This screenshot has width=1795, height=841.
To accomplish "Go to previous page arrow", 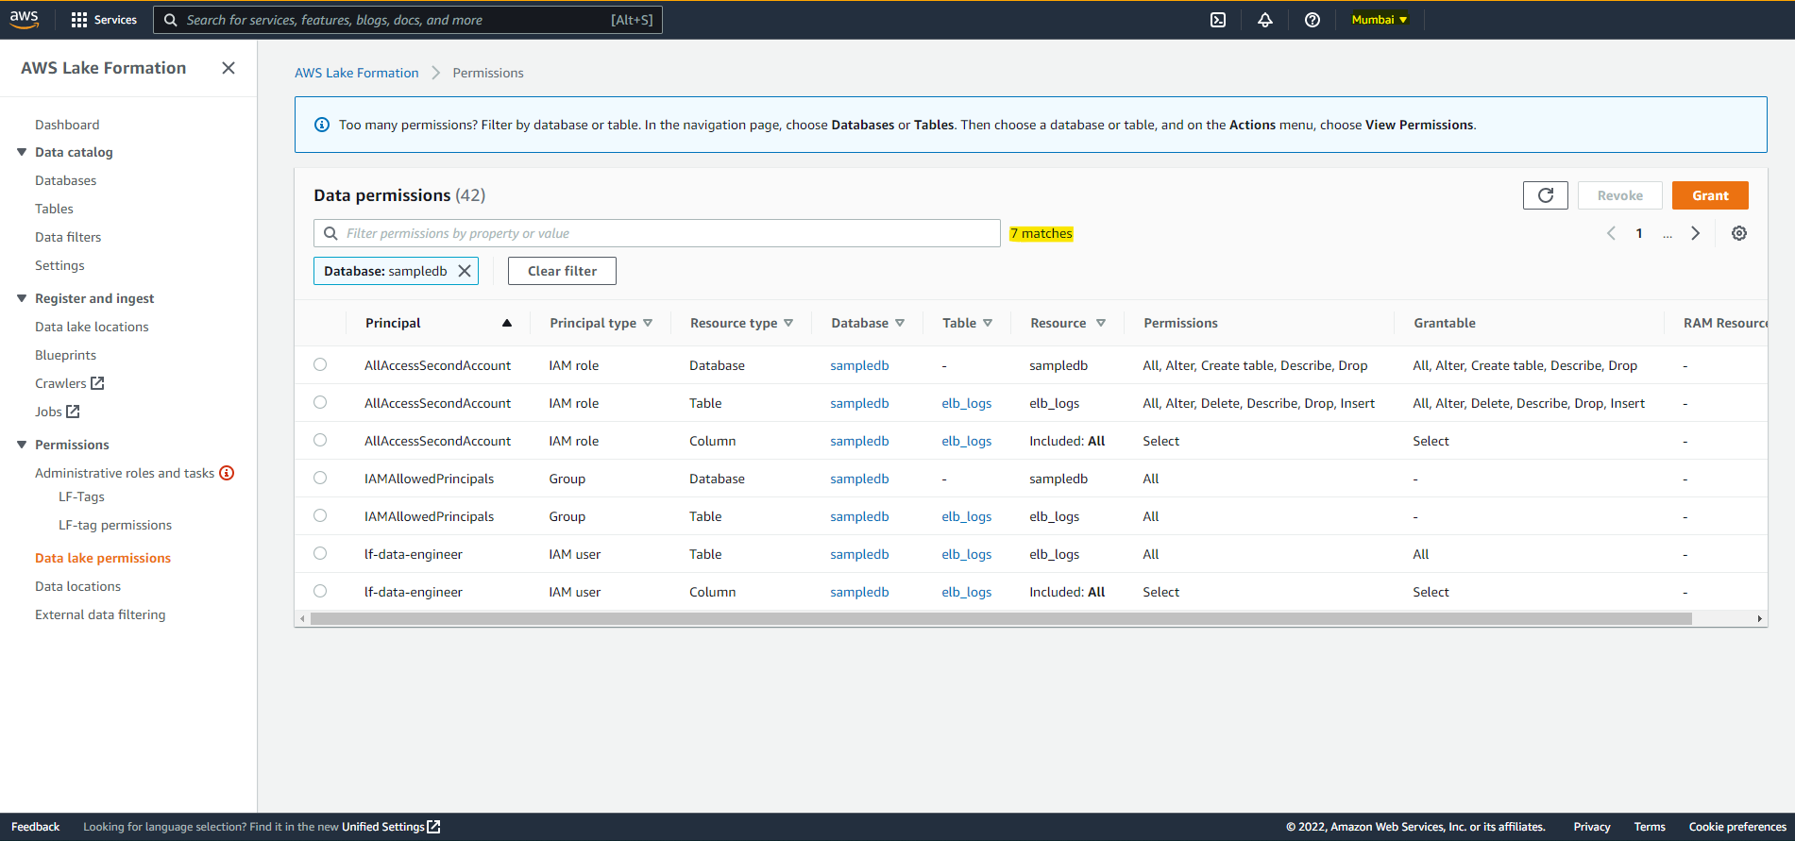I will pyautogui.click(x=1612, y=233).
